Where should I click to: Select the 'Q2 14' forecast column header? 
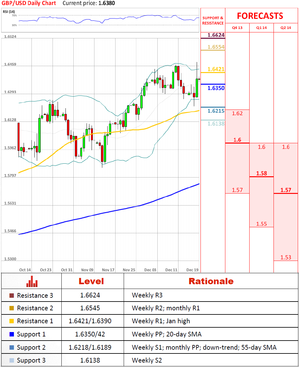(x=286, y=28)
